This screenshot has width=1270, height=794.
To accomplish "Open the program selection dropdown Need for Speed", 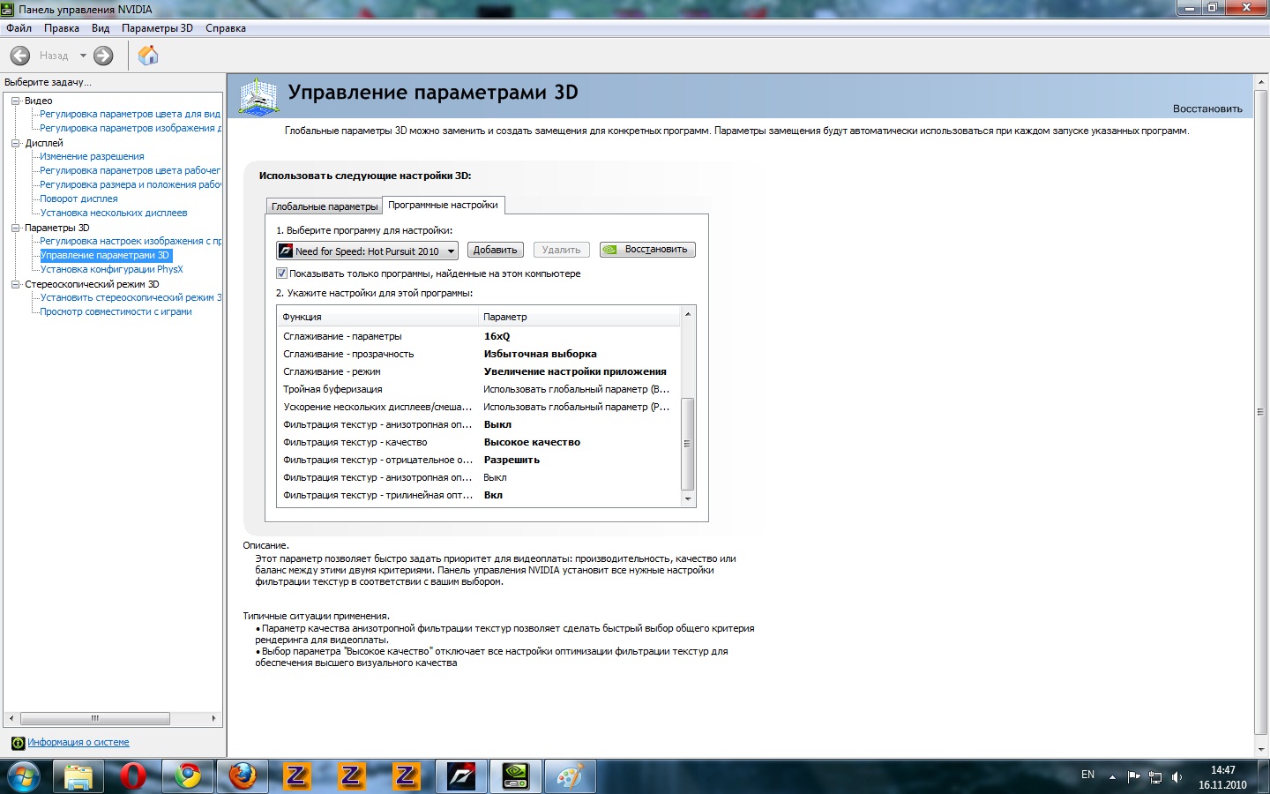I will click(x=367, y=251).
